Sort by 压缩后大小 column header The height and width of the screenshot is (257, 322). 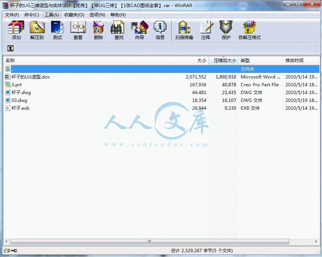tap(223, 60)
